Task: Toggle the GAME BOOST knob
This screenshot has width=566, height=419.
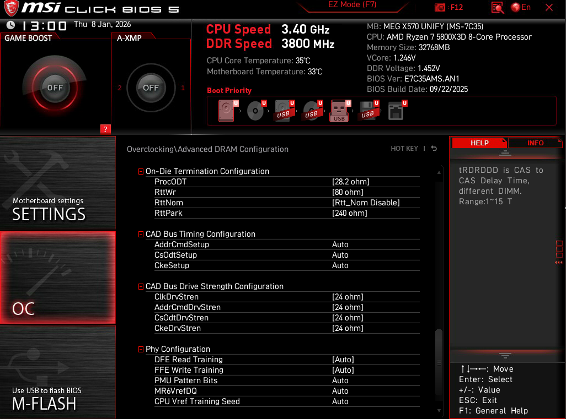Action: click(55, 88)
